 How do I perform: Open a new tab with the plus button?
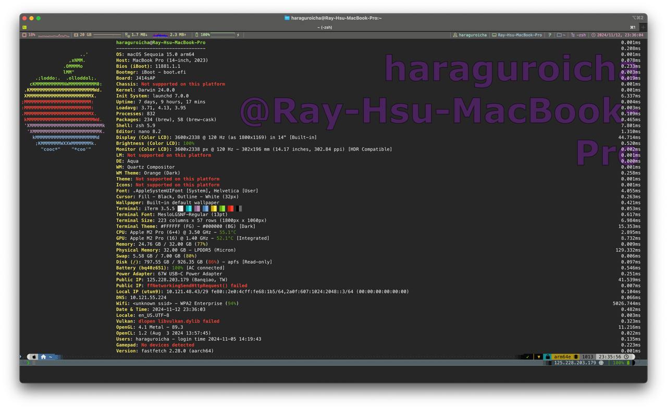click(643, 27)
